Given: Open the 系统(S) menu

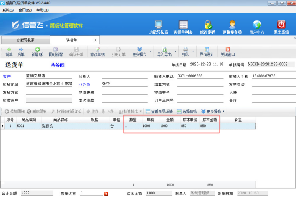Looking at the screenshot, I should 8,10.
